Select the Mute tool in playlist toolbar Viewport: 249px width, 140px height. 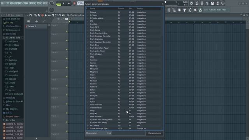coord(46,15)
